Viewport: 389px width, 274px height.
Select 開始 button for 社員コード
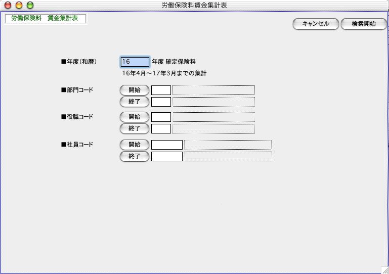pos(135,145)
